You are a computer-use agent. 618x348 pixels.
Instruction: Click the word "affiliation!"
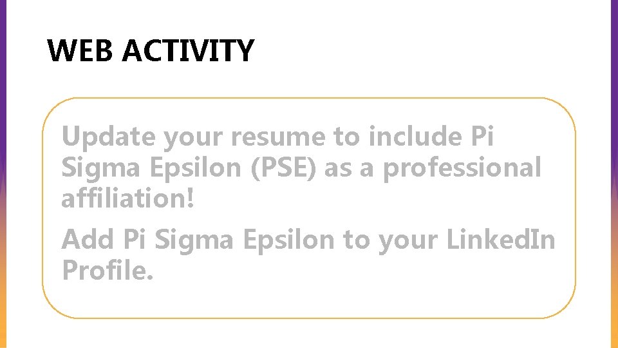127,198
